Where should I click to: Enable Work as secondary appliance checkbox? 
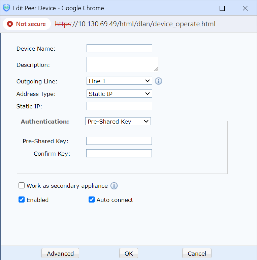point(22,186)
